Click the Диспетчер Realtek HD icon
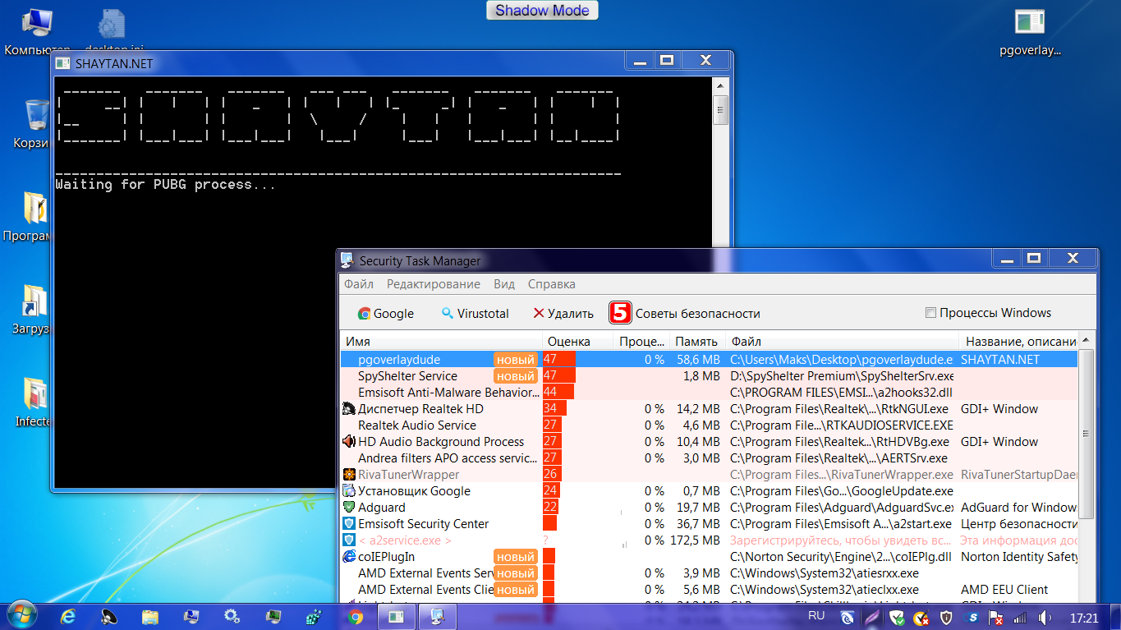Viewport: 1121px width, 630px height. coord(348,409)
